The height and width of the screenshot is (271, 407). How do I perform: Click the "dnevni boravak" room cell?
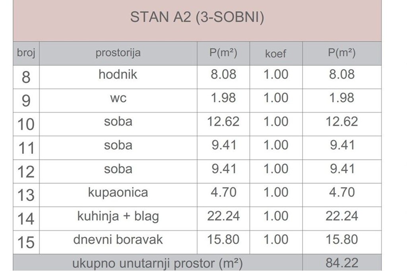pyautogui.click(x=118, y=240)
